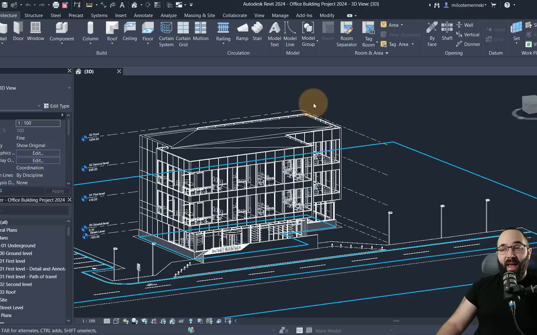The height and width of the screenshot is (335, 537).
Task: Place a Curtain System
Action: (166, 34)
